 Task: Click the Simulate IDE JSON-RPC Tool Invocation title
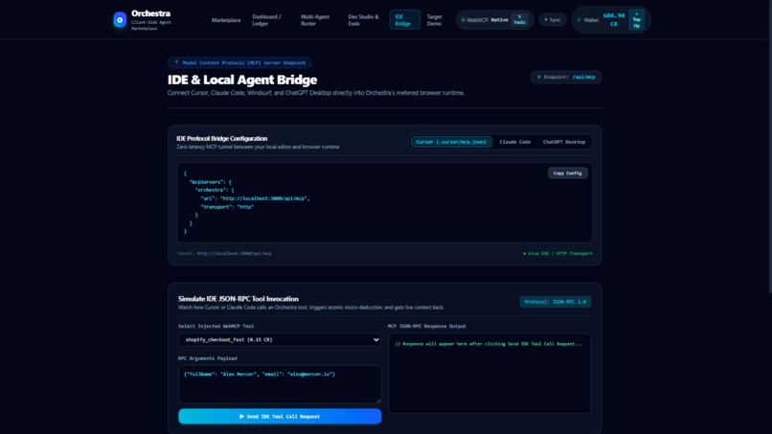point(238,299)
